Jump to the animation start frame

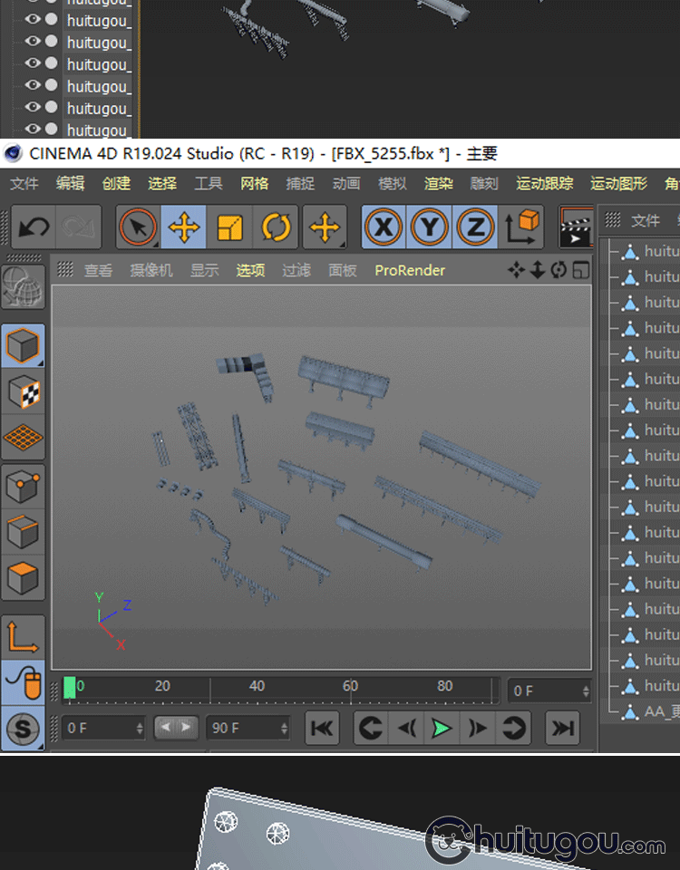pyautogui.click(x=323, y=728)
